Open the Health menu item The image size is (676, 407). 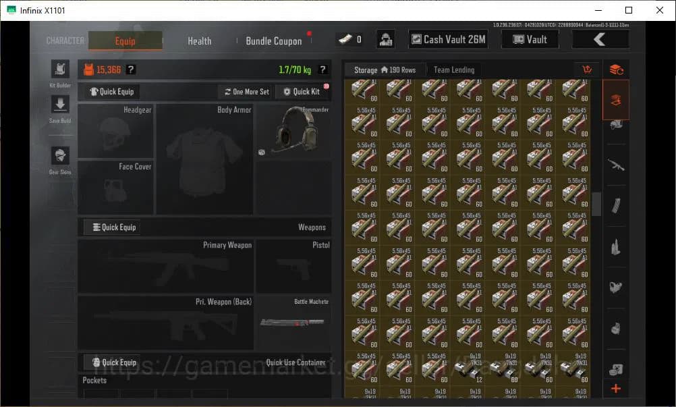199,40
